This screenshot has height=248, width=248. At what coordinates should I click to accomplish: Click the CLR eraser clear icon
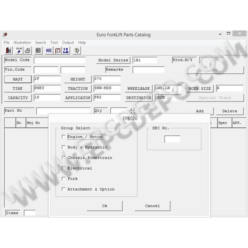(19, 51)
